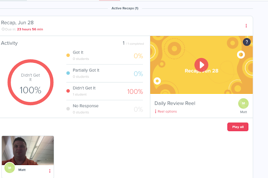The width and height of the screenshot is (268, 178).
Task: Select the Got It row
Action: point(105,55)
